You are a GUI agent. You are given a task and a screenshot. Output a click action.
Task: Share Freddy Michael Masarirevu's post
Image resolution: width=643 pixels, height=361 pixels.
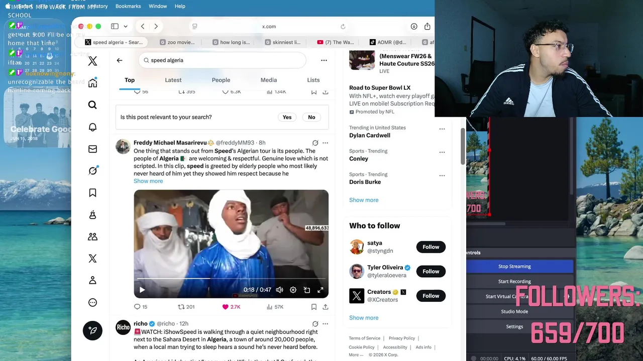point(326,307)
